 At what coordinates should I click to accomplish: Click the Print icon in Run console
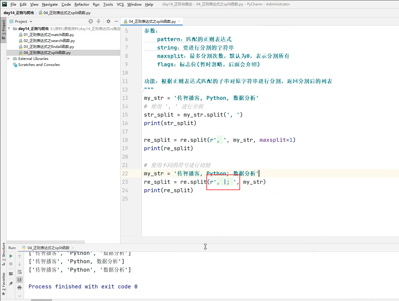coord(20,288)
